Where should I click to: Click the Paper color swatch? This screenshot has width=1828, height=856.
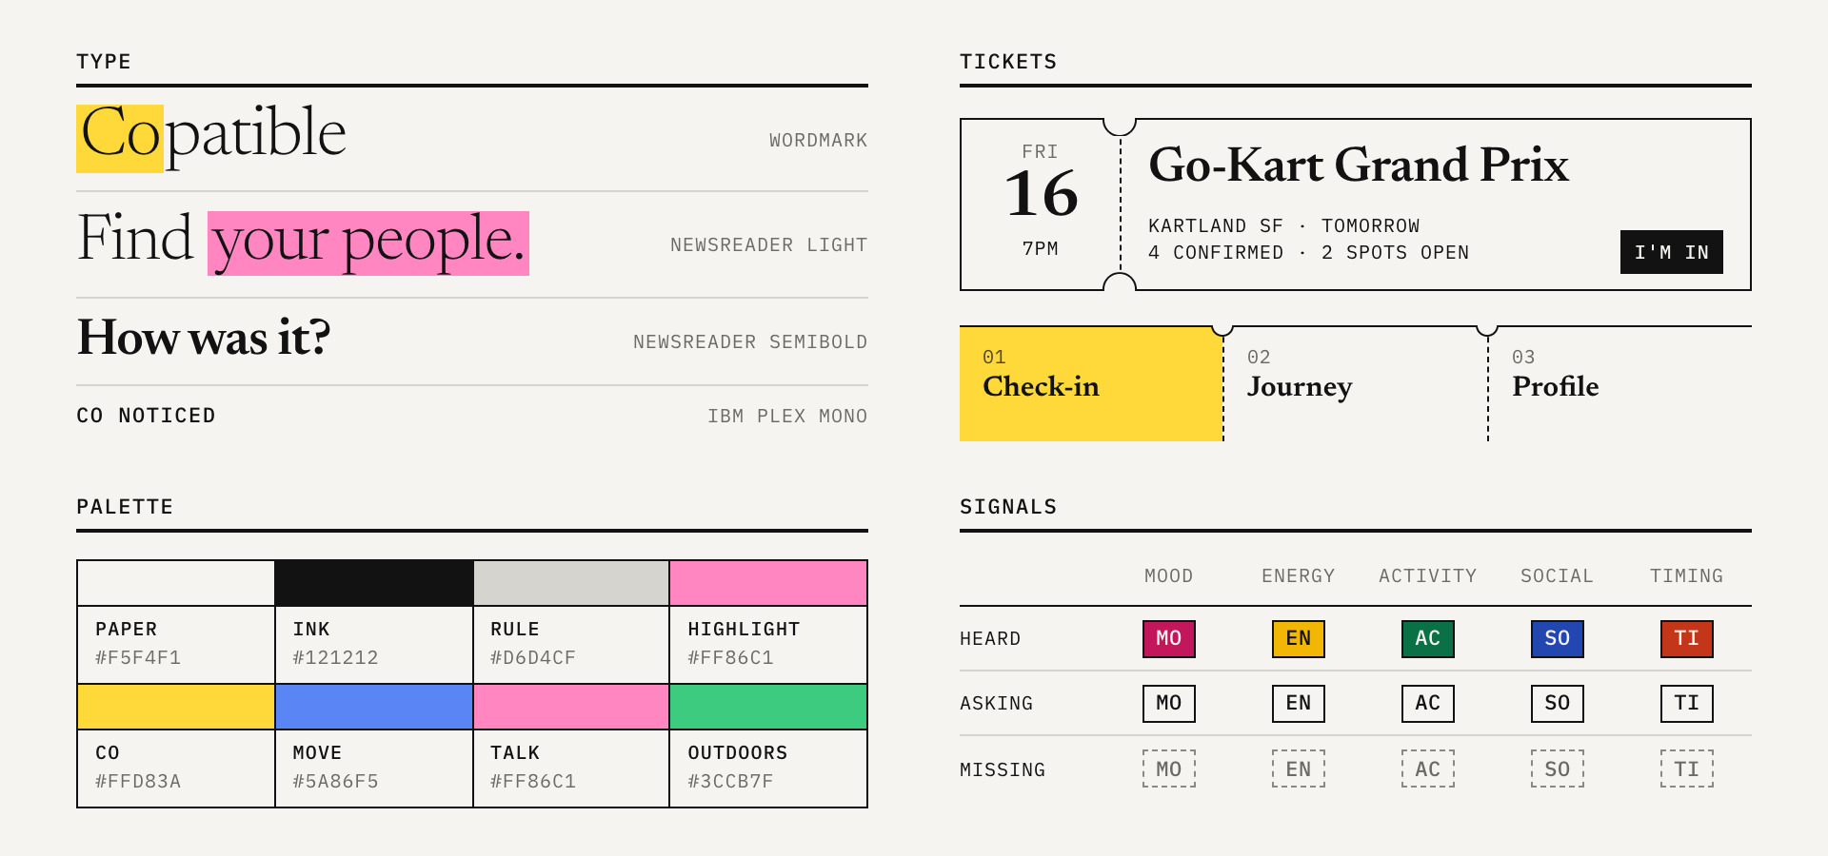(x=176, y=583)
